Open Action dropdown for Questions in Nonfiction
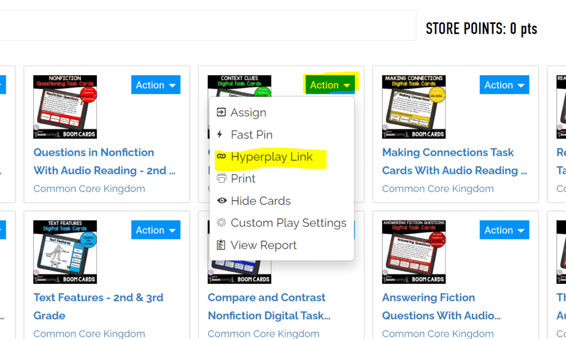Screen dimensions: 566x339 pyautogui.click(x=155, y=85)
